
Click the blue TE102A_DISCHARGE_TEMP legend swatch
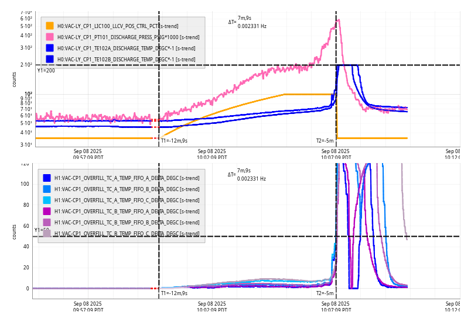pos(50,48)
